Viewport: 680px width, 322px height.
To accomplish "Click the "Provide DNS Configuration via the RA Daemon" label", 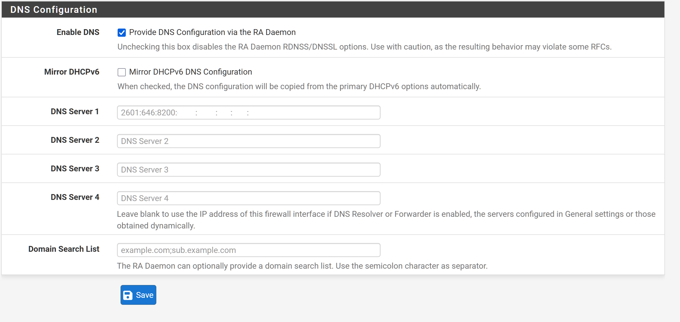I will coord(212,32).
